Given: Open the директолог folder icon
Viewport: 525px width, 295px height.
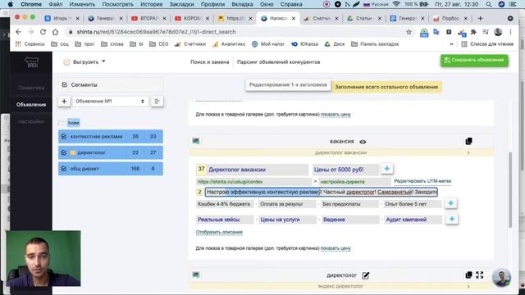Looking at the screenshot, I should pyautogui.click(x=73, y=152).
